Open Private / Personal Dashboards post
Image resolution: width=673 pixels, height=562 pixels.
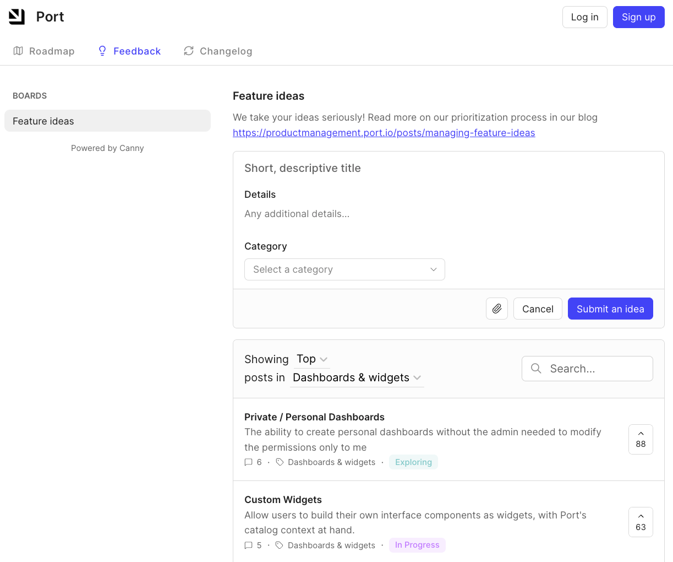pyautogui.click(x=314, y=417)
